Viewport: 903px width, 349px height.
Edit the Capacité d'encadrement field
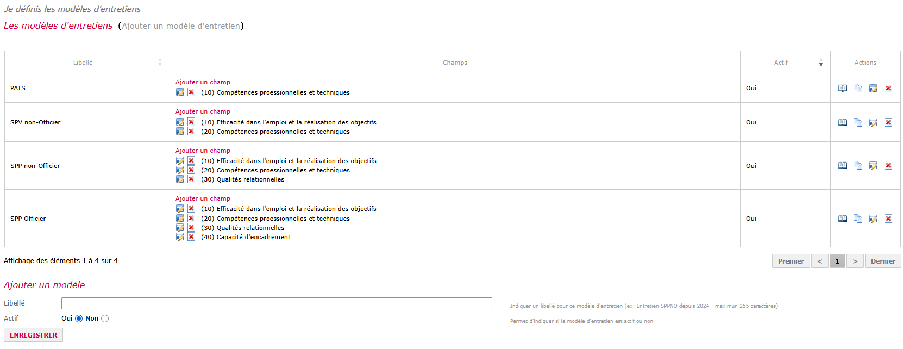180,237
